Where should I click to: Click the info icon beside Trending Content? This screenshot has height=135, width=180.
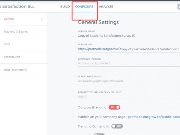tap(107, 126)
